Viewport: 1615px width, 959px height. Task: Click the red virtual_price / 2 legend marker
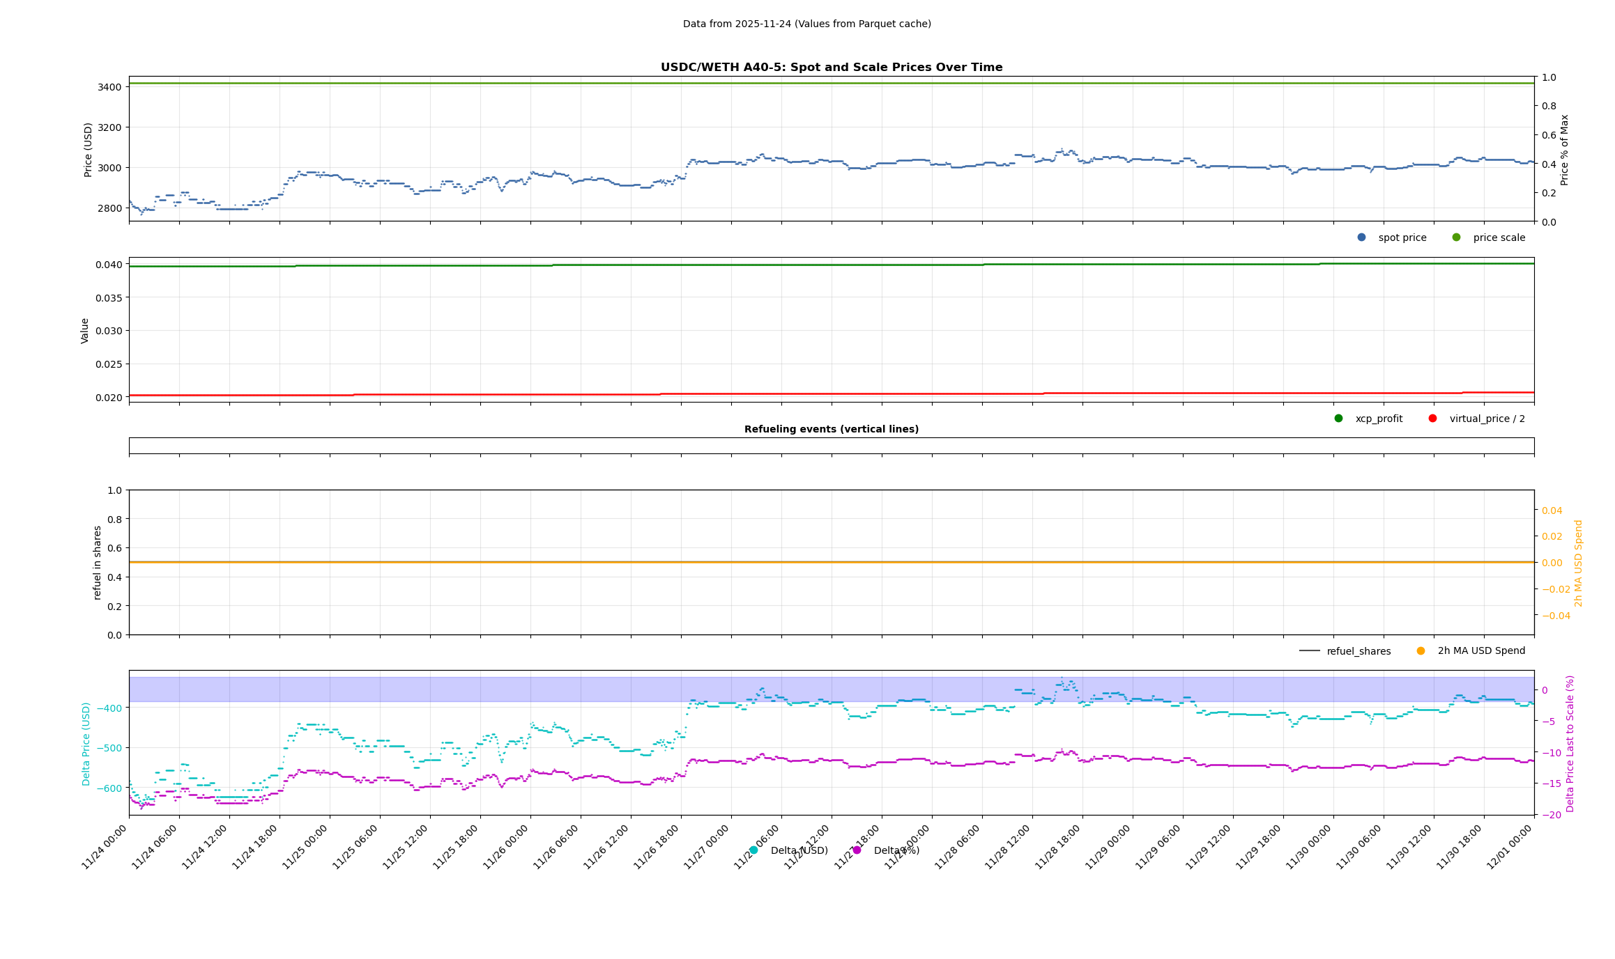(1432, 419)
